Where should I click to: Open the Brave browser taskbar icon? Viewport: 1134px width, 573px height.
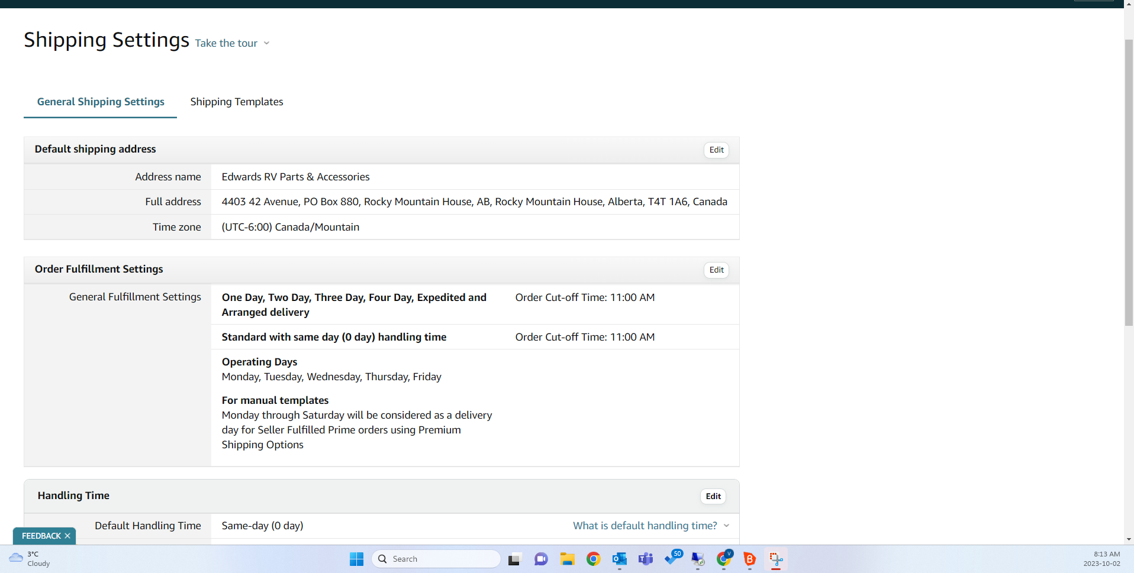click(750, 559)
